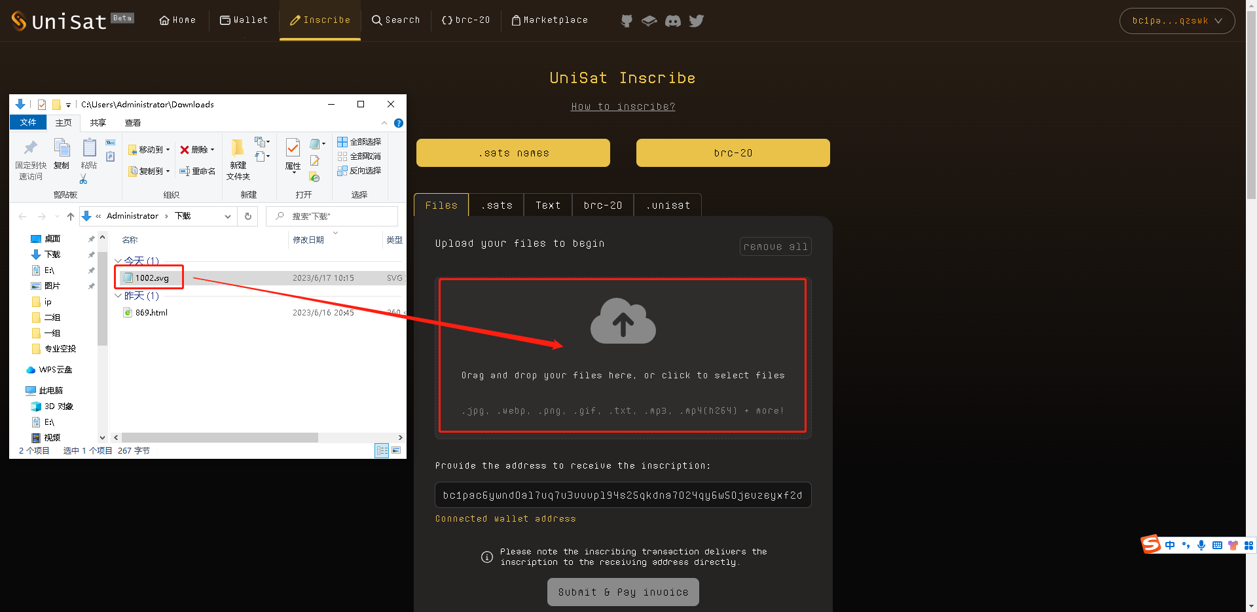Screen dimensions: 1257x612
Task: Switch to the brc-20 inscribe tab
Action: pos(602,206)
